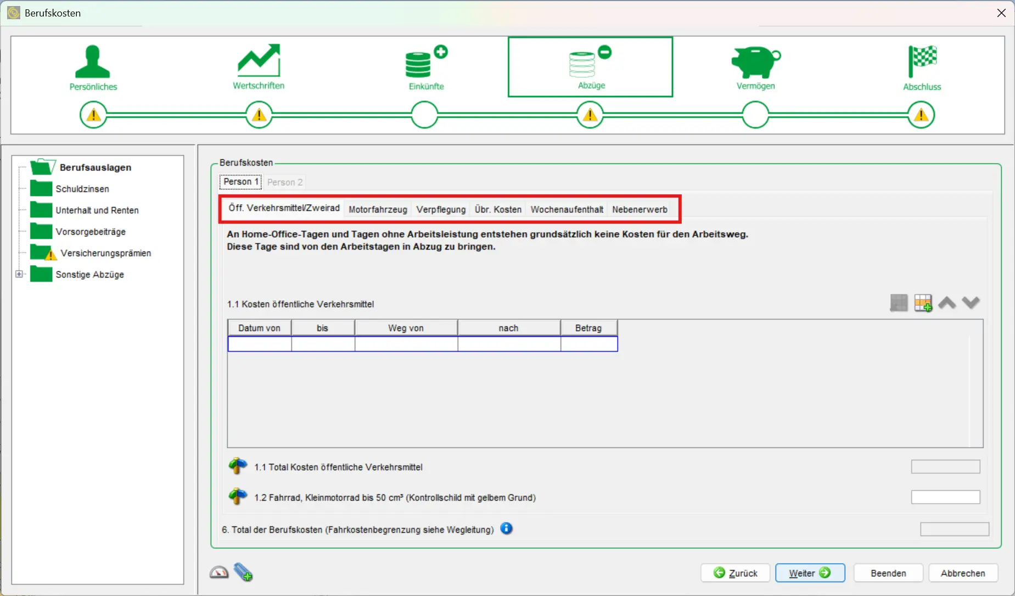Open the speedometer icon at bottom left
Screen dimensions: 1015x596
[x=219, y=572]
